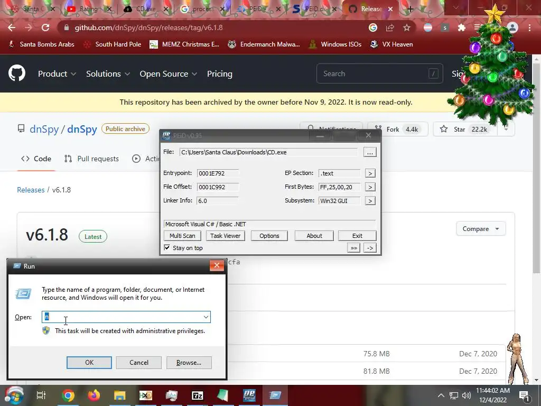The width and height of the screenshot is (541, 406).
Task: Open the Chrome three-dot menu
Action: [529, 27]
